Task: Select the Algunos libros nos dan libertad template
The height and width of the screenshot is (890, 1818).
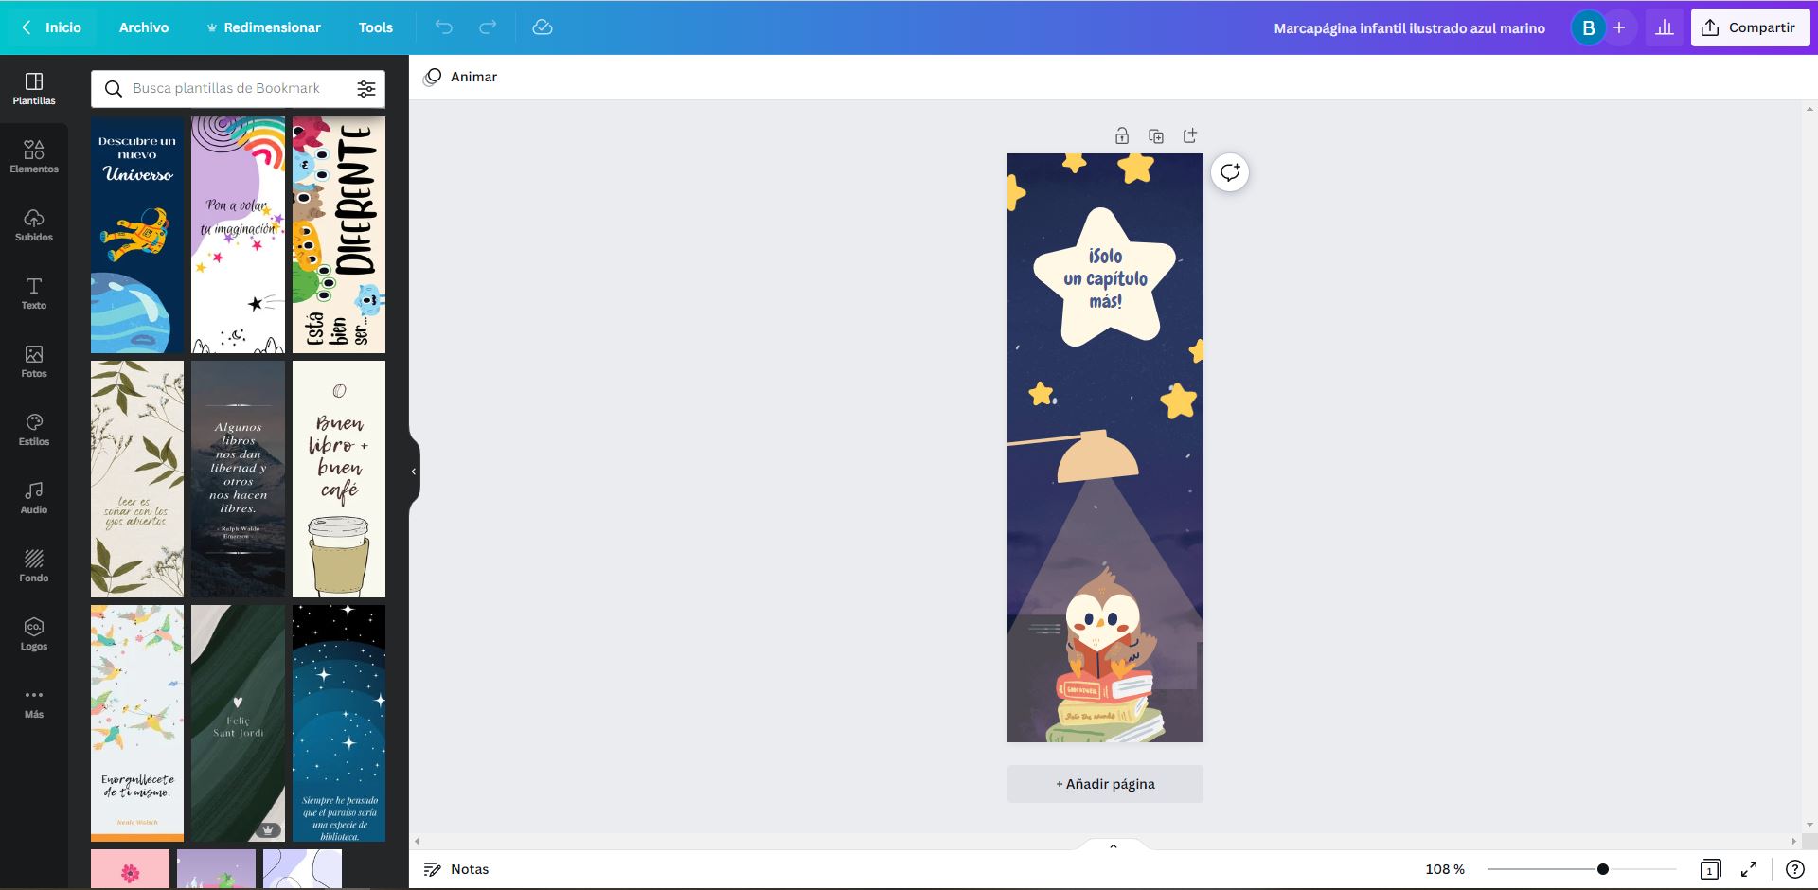Action: (x=238, y=479)
